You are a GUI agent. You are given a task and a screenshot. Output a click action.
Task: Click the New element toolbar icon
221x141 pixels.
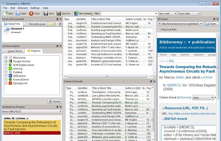pos(77,14)
